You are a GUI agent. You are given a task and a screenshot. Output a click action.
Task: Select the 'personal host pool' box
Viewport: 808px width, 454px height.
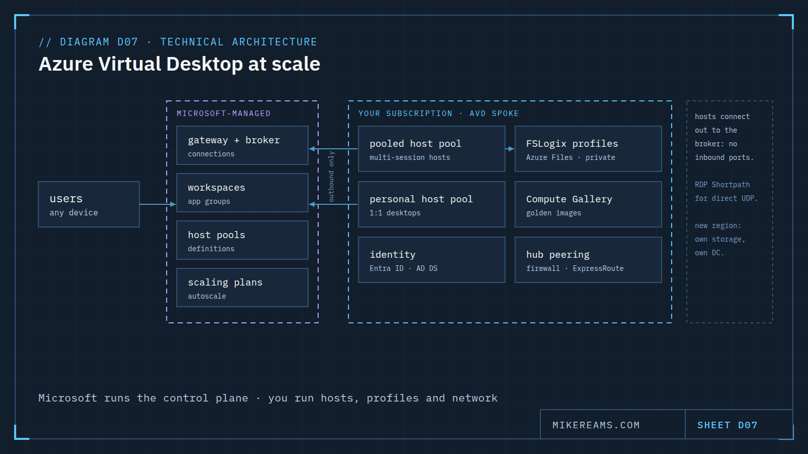pos(432,204)
